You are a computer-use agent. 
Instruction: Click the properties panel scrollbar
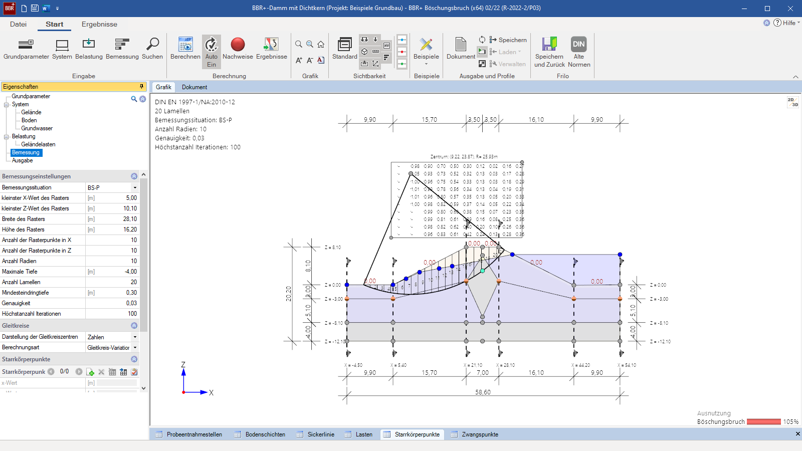tap(144, 256)
